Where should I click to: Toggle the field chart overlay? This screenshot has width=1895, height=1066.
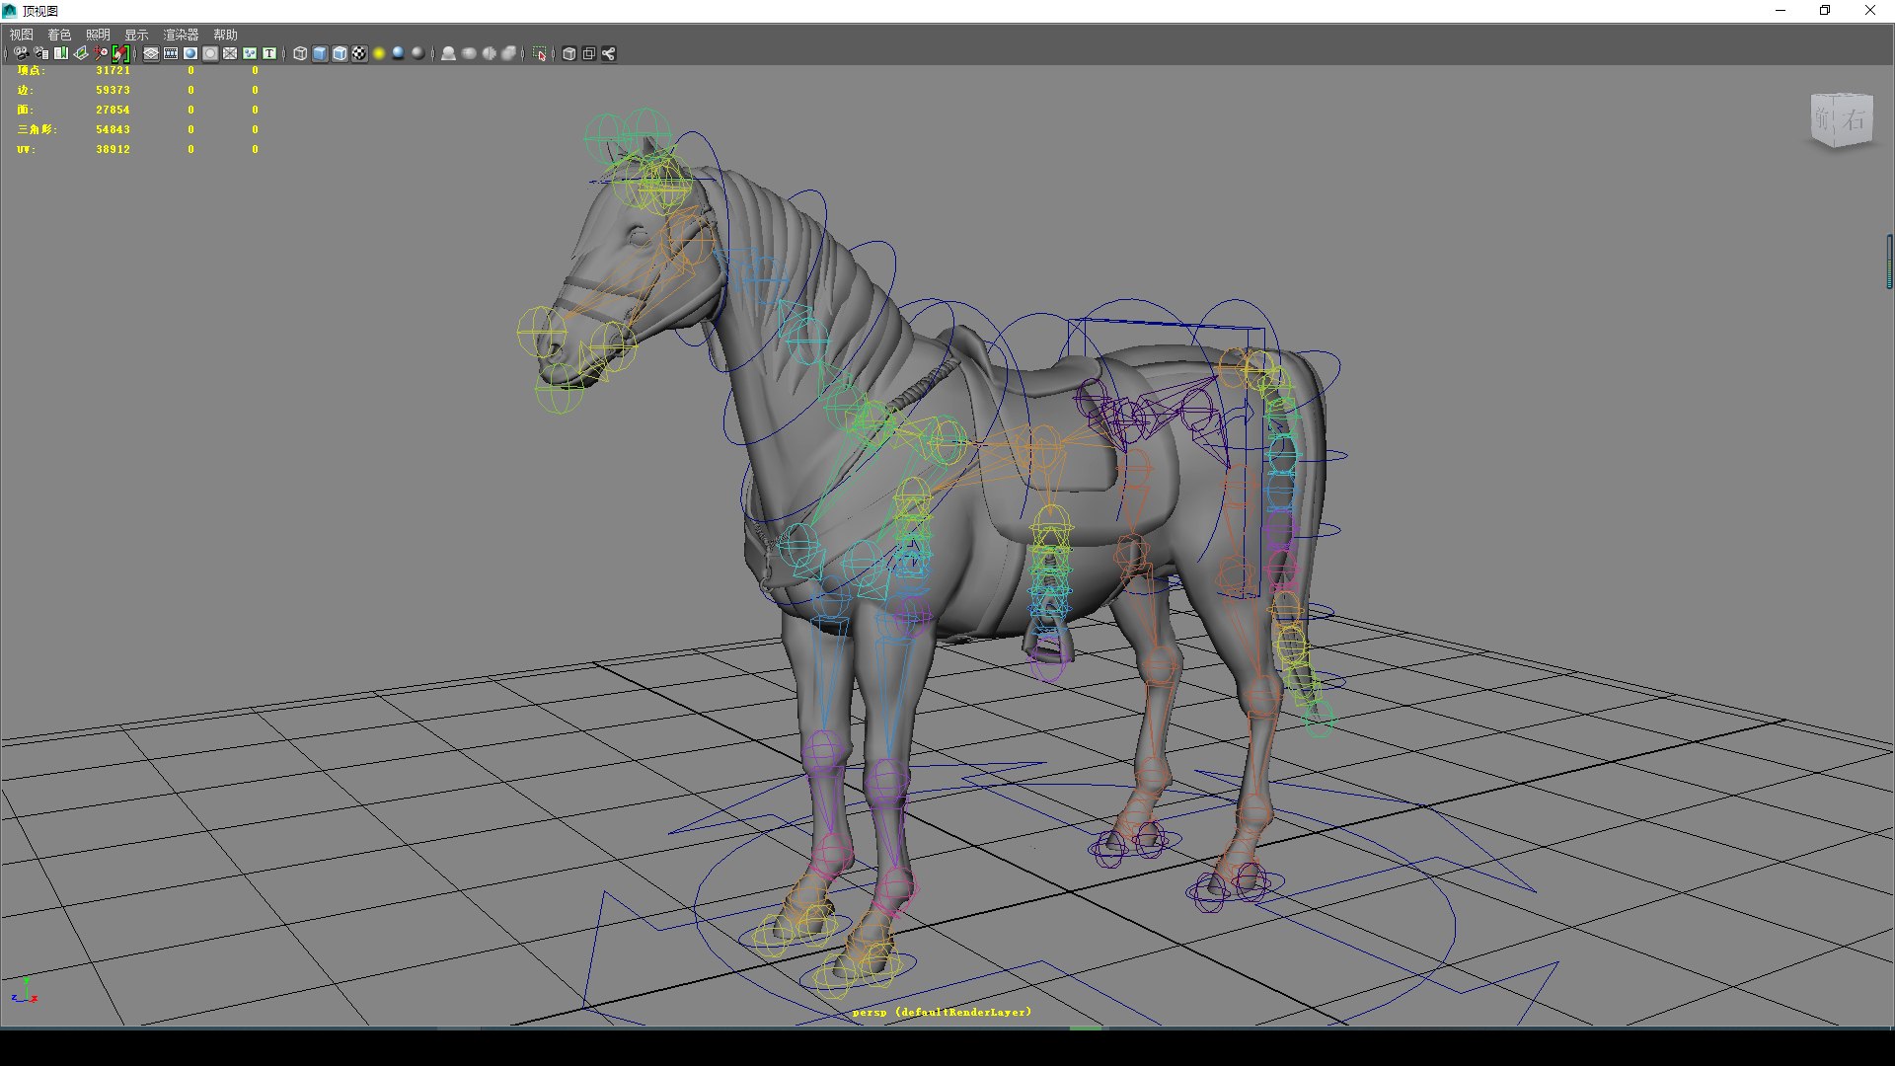tap(230, 53)
